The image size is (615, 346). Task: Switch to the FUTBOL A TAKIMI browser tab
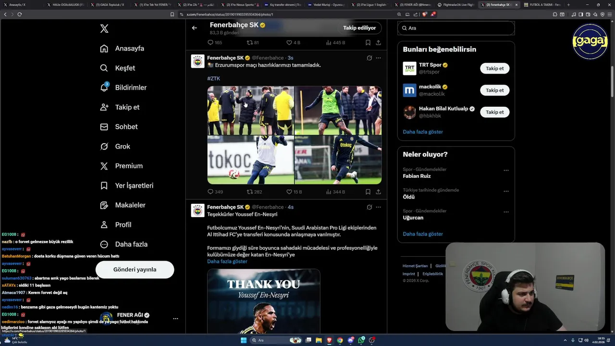542,4
